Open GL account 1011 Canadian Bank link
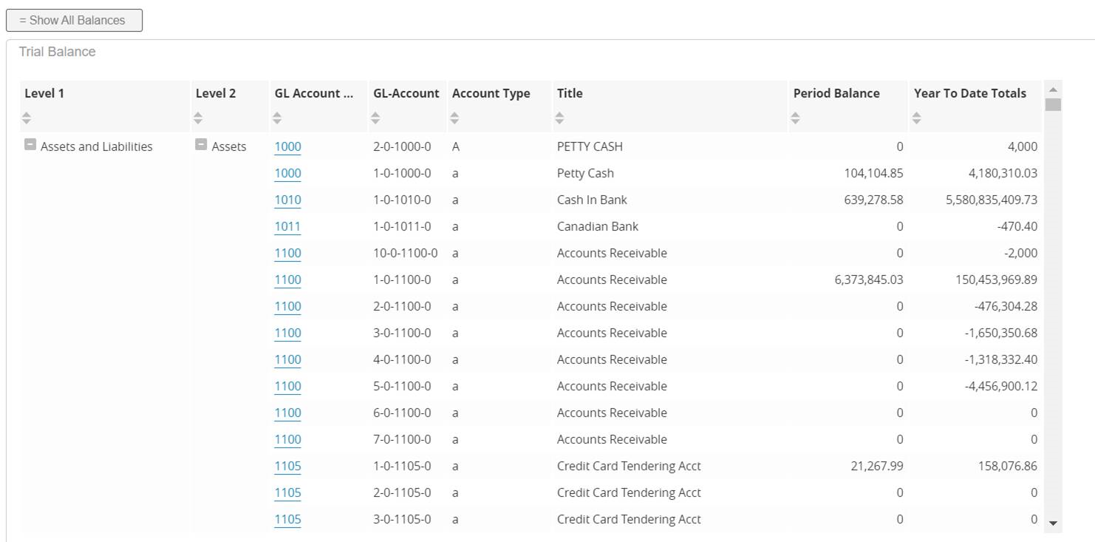This screenshot has height=542, width=1095. [x=287, y=226]
